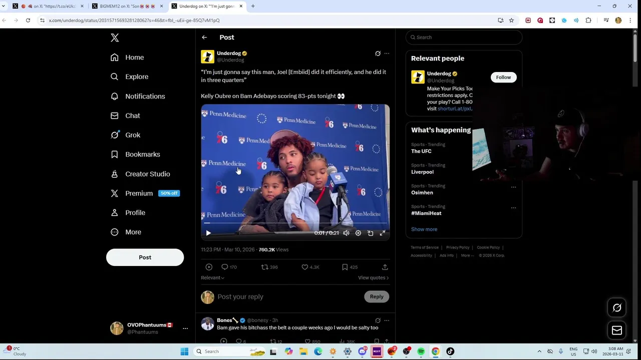This screenshot has width=641, height=360.
Task: Open Creator Studio
Action: pyautogui.click(x=140, y=174)
